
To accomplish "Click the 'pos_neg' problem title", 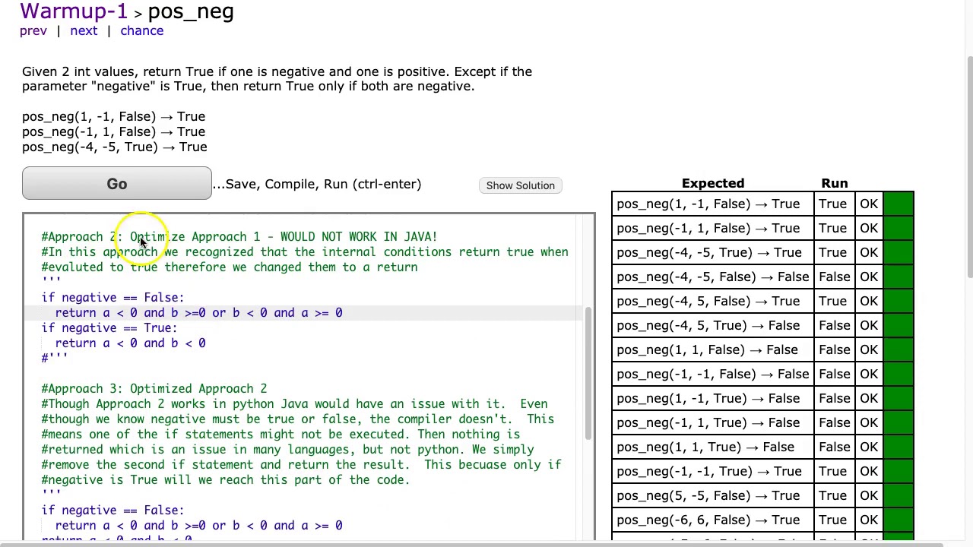I will click(191, 11).
